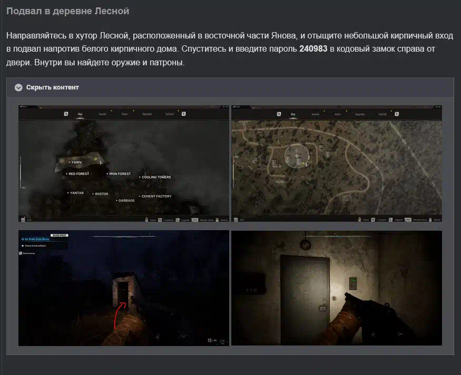The width and height of the screenshot is (461, 375).
Task: Open the night brick cellar entrance thumbnail
Action: [x=123, y=288]
